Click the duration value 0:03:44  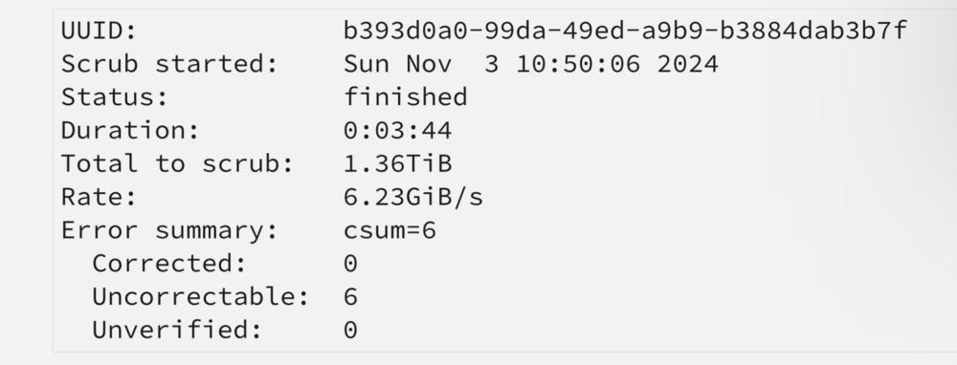coord(398,130)
